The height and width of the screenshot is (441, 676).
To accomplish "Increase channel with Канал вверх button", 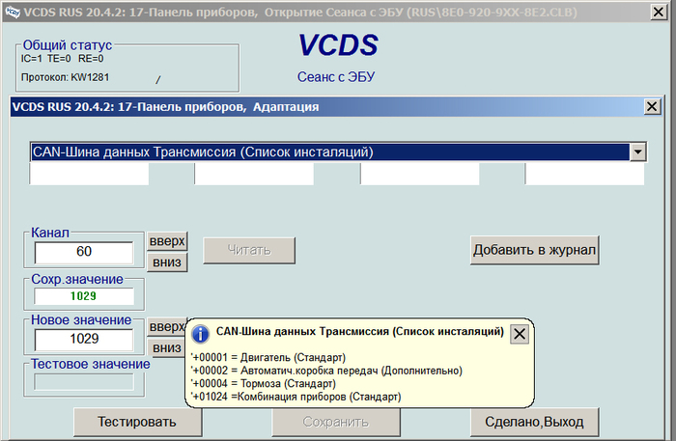I will pos(167,241).
